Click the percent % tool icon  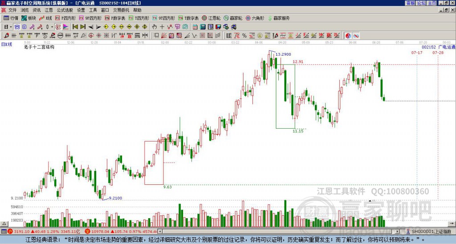(244, 36)
